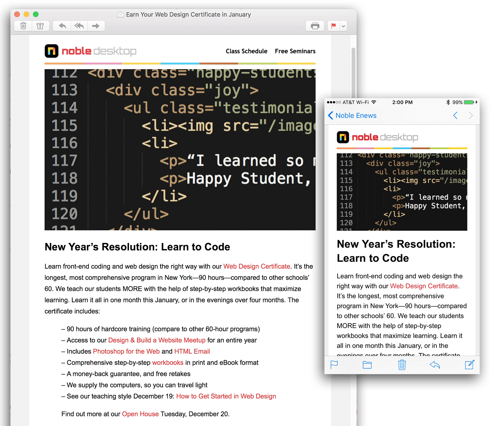The height and width of the screenshot is (426, 490).
Task: Open Design & Build a Website Meetup link
Action: pyautogui.click(x=157, y=340)
